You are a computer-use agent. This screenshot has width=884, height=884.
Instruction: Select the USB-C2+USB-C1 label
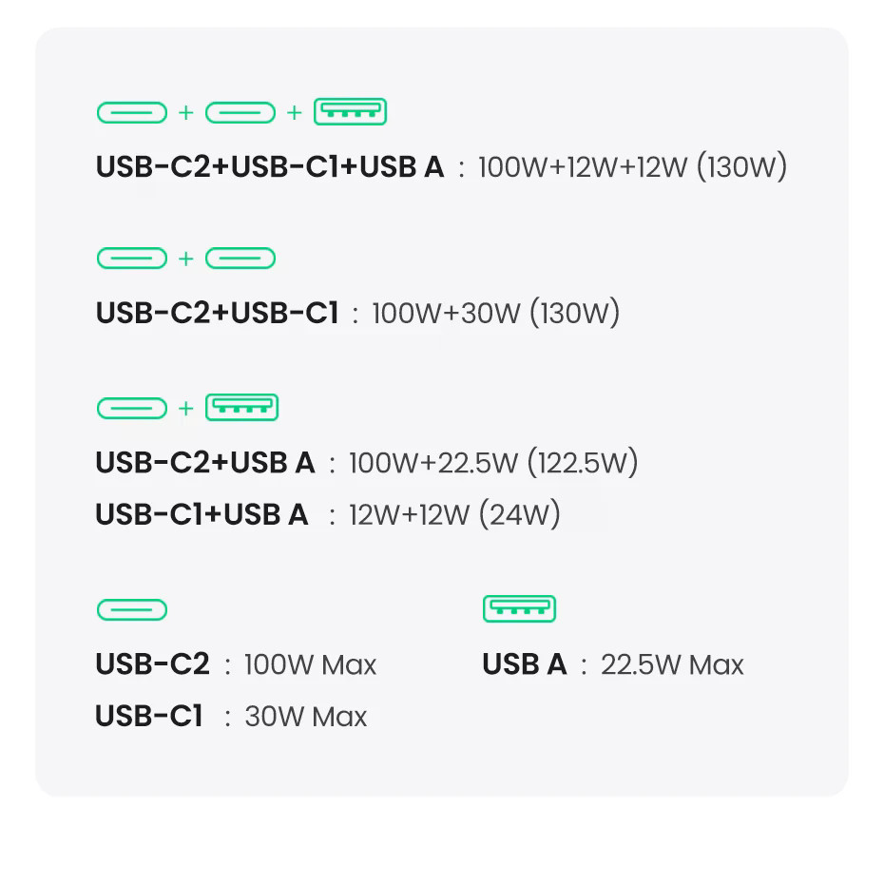[x=217, y=313]
